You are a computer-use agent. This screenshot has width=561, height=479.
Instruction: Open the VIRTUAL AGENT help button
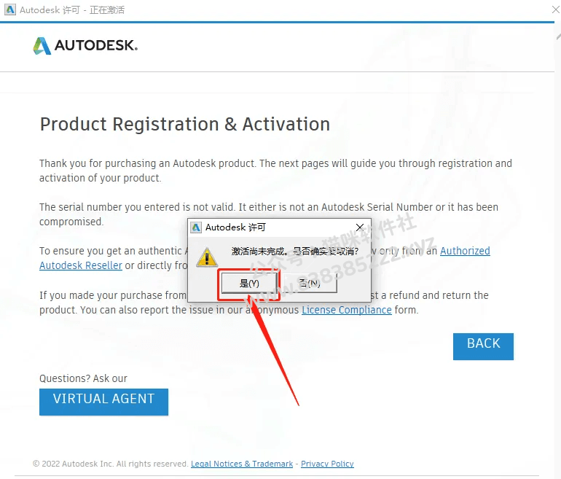tap(103, 402)
